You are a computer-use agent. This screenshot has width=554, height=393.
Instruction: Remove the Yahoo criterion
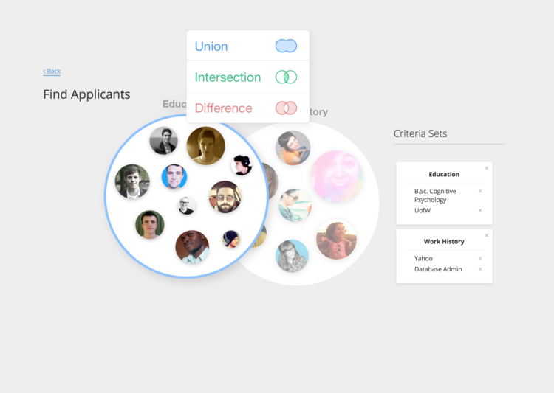[480, 258]
